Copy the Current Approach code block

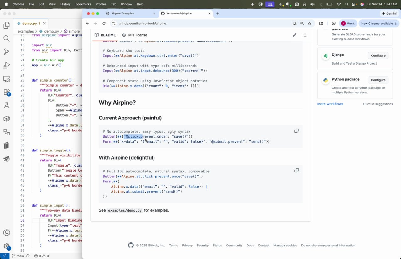pos(296,131)
